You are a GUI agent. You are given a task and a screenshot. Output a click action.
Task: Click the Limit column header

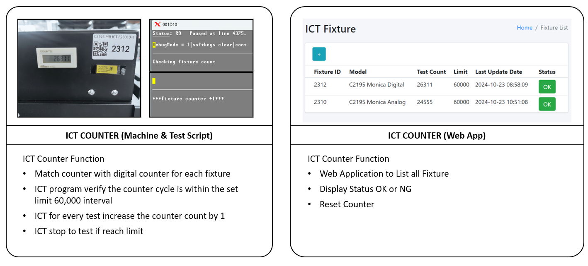pyautogui.click(x=461, y=72)
